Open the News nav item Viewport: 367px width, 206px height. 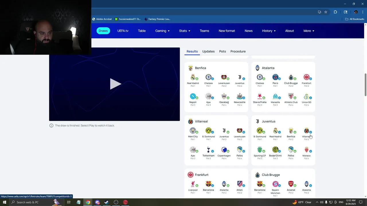[x=249, y=31]
